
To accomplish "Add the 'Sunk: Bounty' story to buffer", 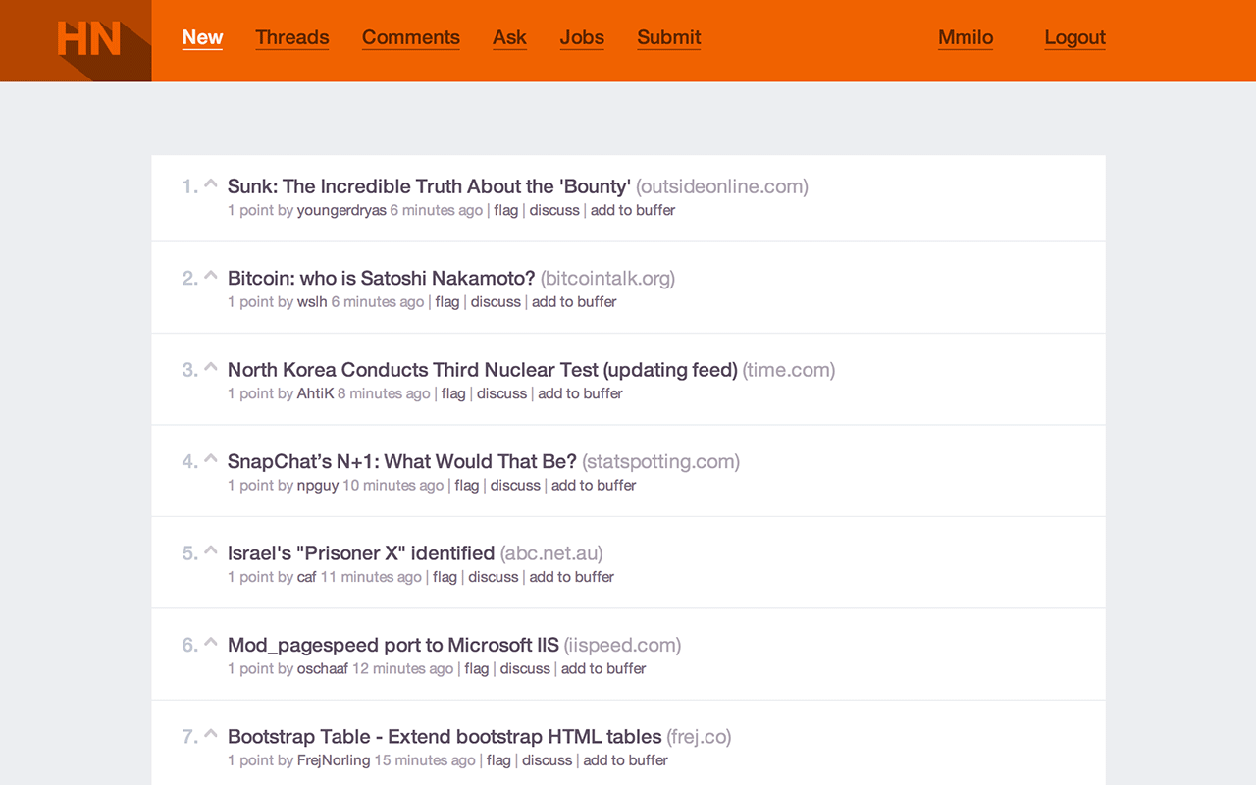I will (633, 210).
